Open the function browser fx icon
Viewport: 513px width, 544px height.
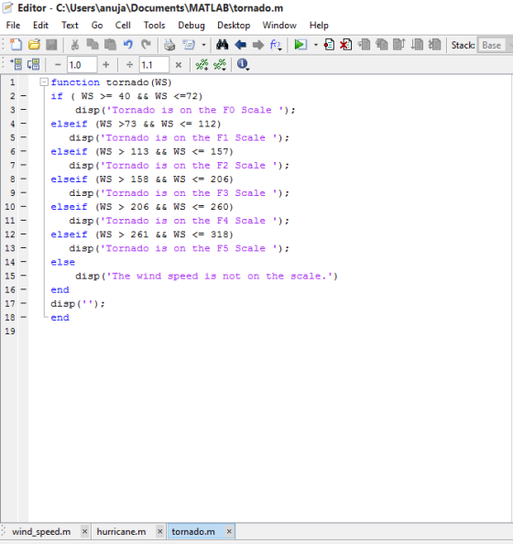pos(276,45)
